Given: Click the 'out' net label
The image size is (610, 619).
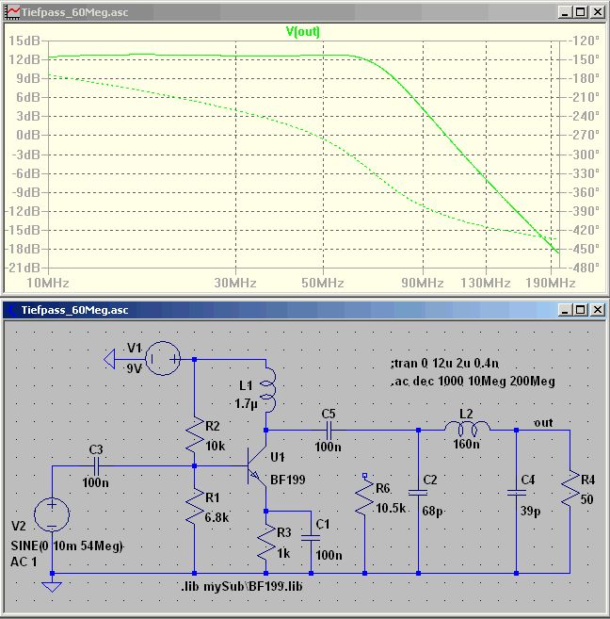Looking at the screenshot, I should click(543, 423).
